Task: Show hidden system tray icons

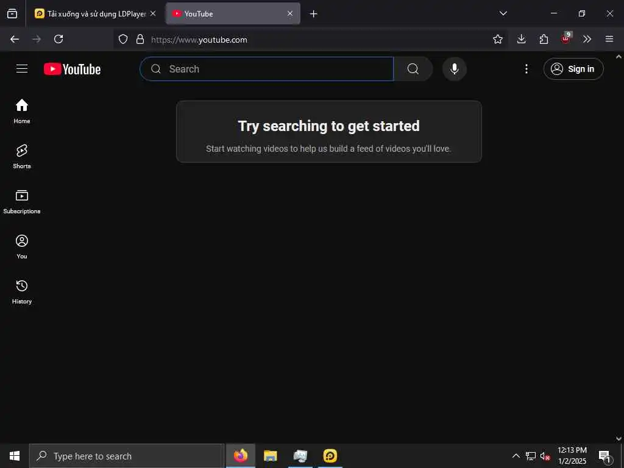Action: tap(516, 456)
